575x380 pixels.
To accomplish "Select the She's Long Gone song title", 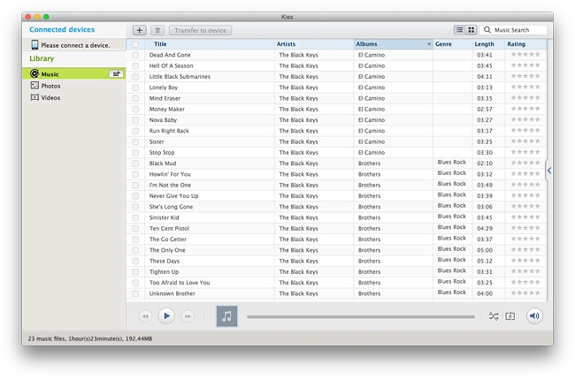I will pyautogui.click(x=171, y=207).
